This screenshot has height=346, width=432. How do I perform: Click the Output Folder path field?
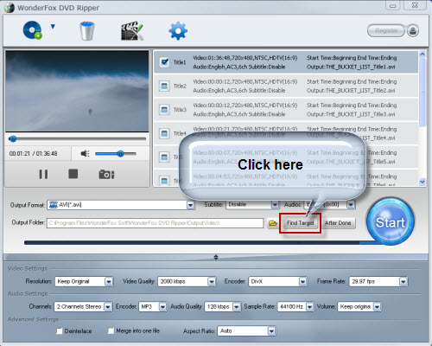point(155,223)
